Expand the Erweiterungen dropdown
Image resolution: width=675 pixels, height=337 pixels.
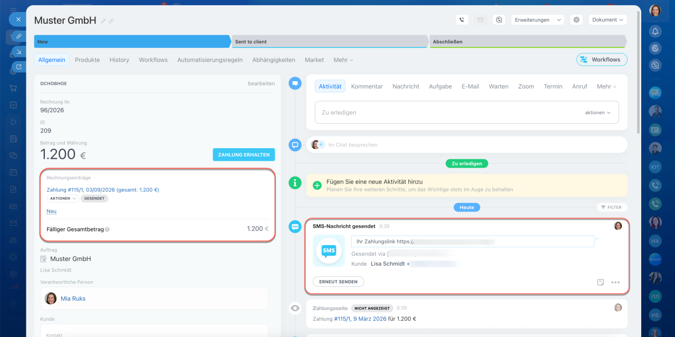537,20
